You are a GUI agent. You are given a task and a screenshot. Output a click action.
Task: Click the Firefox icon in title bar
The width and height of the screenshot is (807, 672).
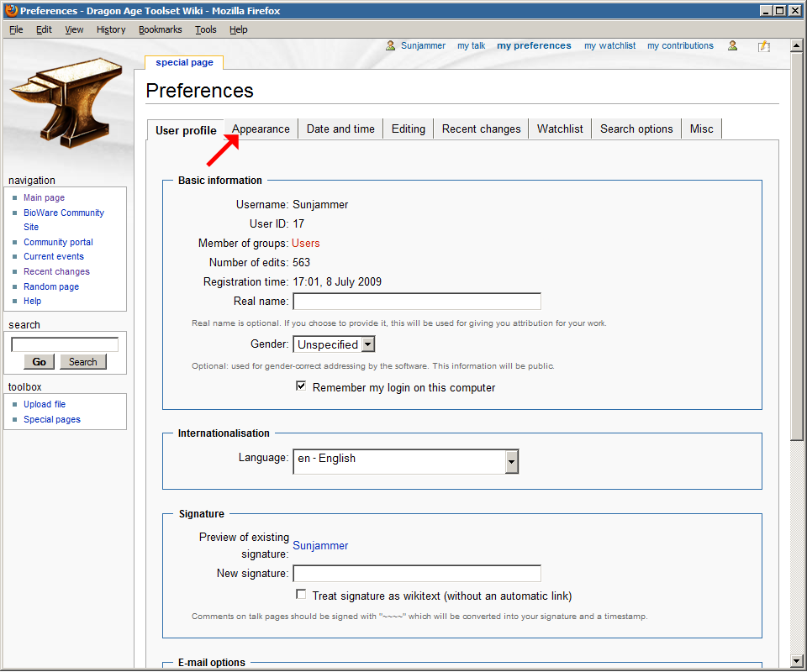(x=10, y=11)
